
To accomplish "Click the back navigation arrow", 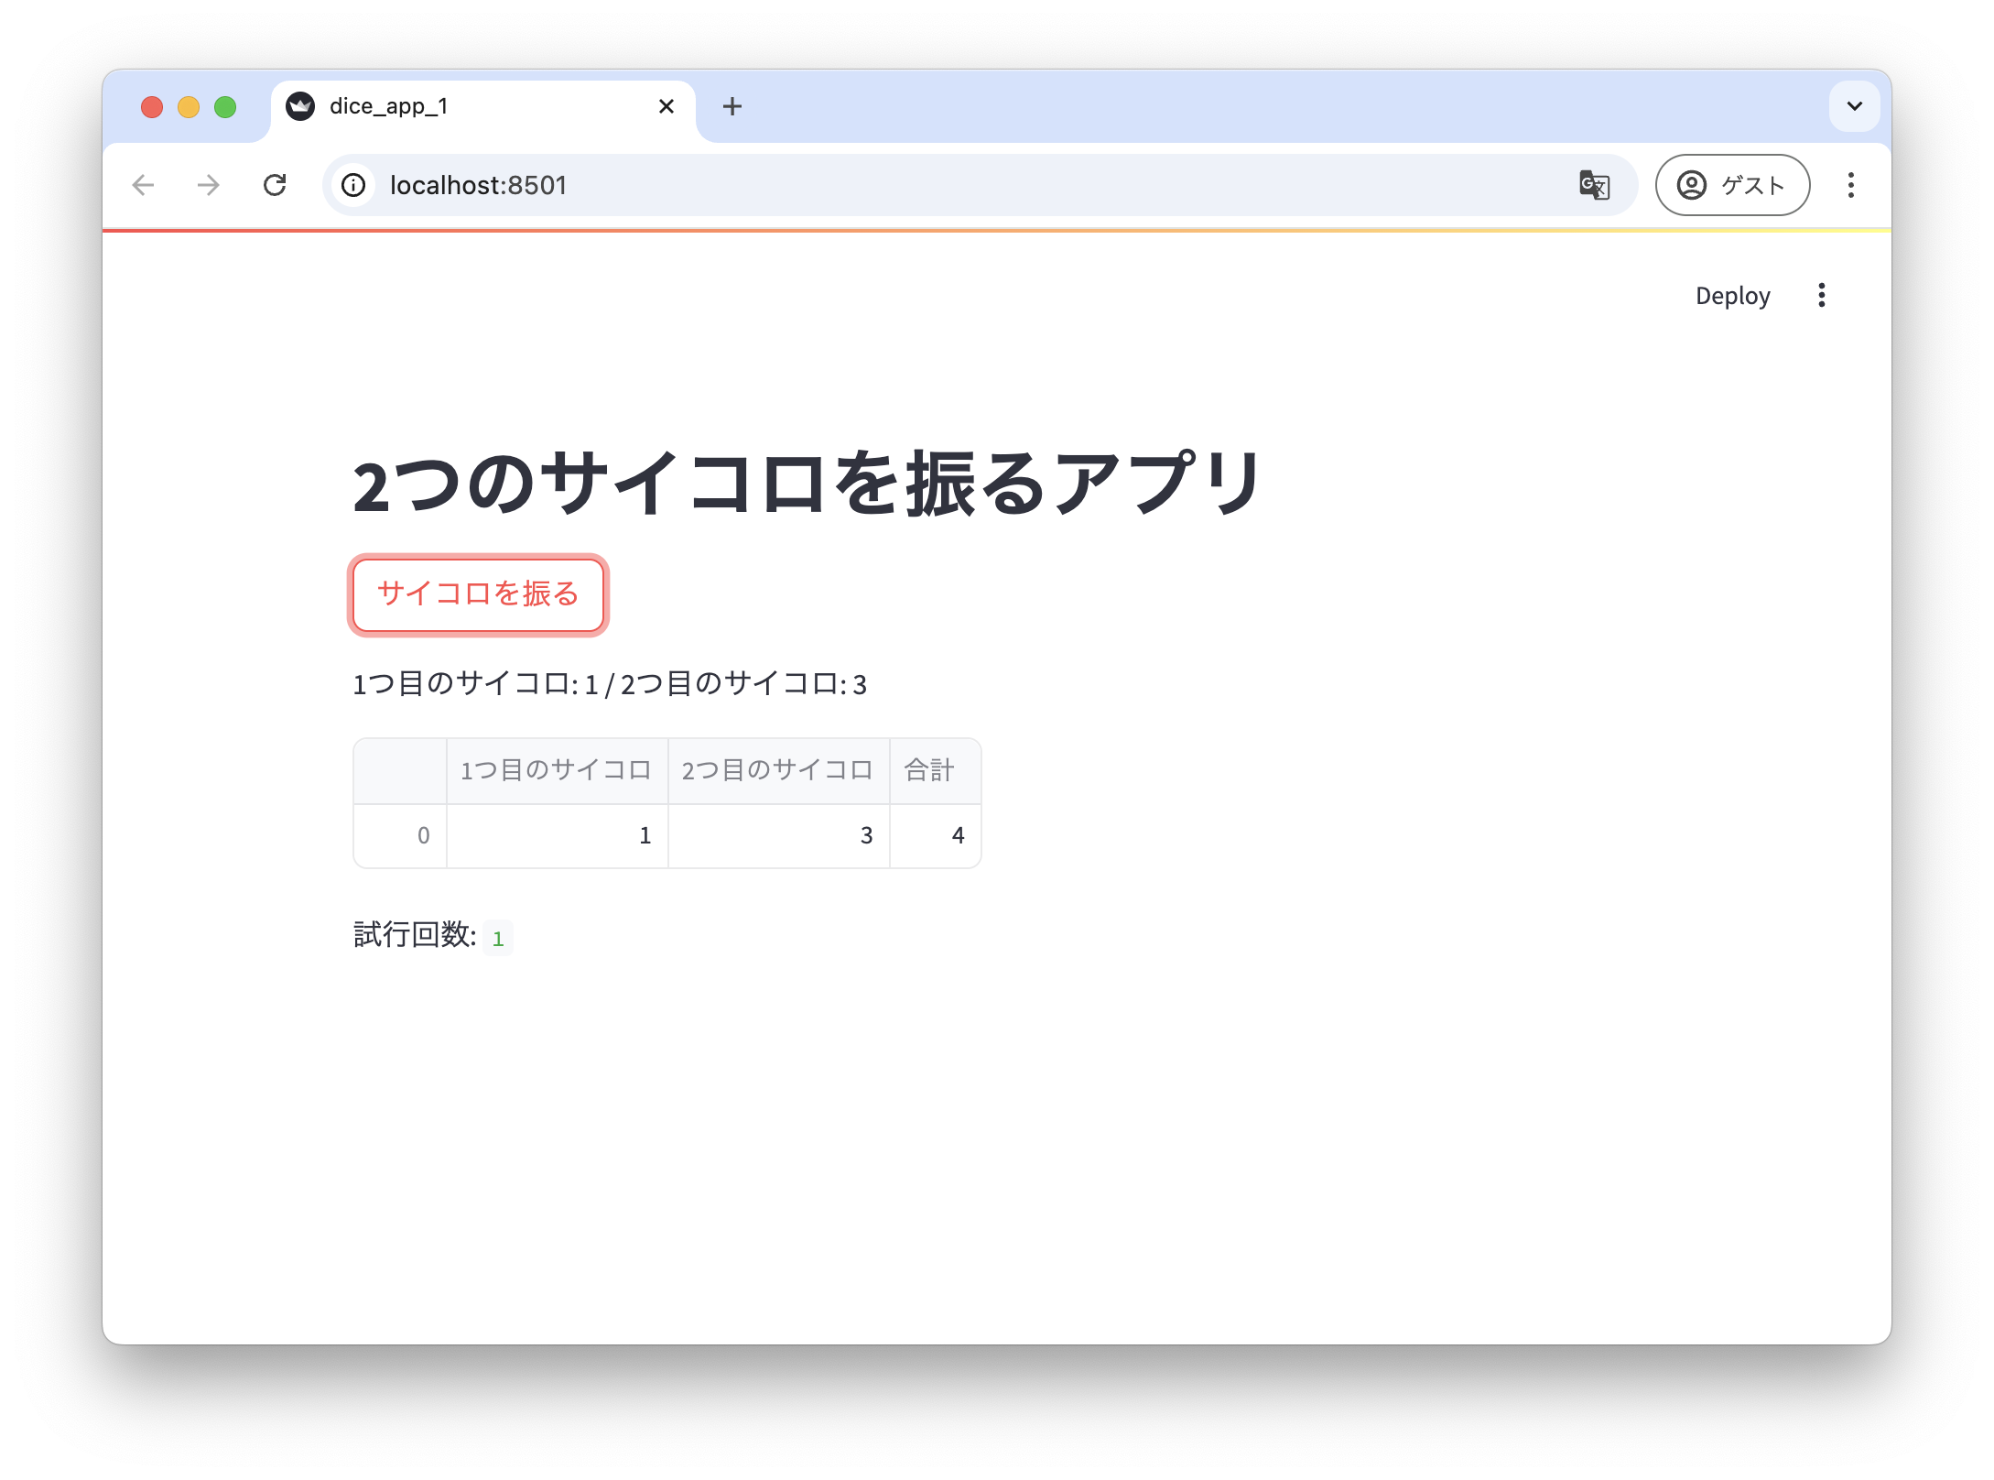I will pyautogui.click(x=144, y=185).
